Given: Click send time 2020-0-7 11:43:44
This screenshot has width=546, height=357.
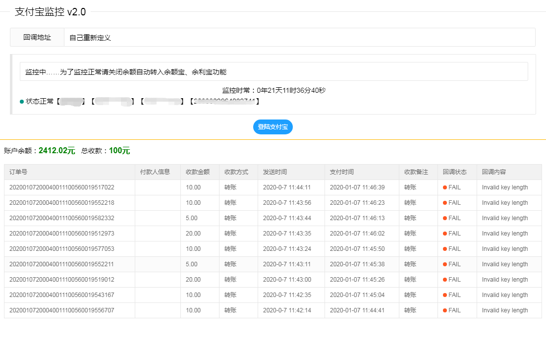Looking at the screenshot, I should coord(287,218).
